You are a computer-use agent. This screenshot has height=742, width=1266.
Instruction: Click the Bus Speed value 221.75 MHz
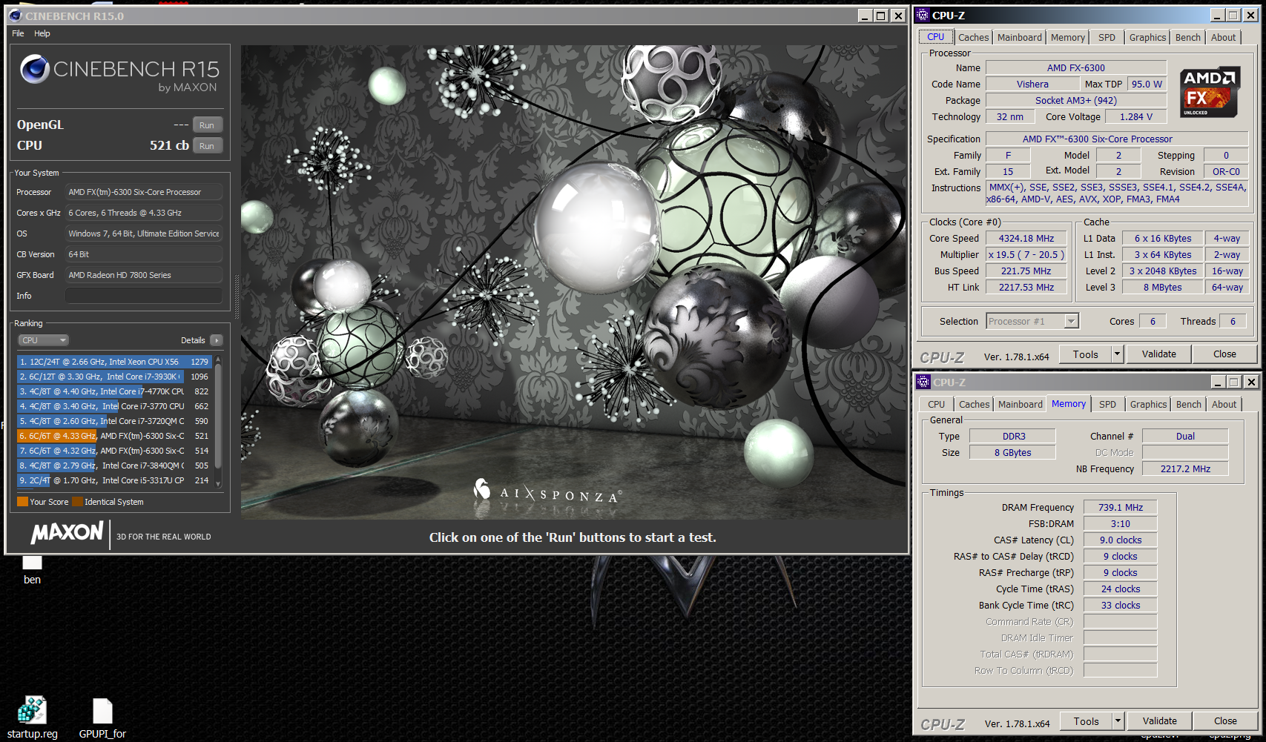(x=1026, y=271)
